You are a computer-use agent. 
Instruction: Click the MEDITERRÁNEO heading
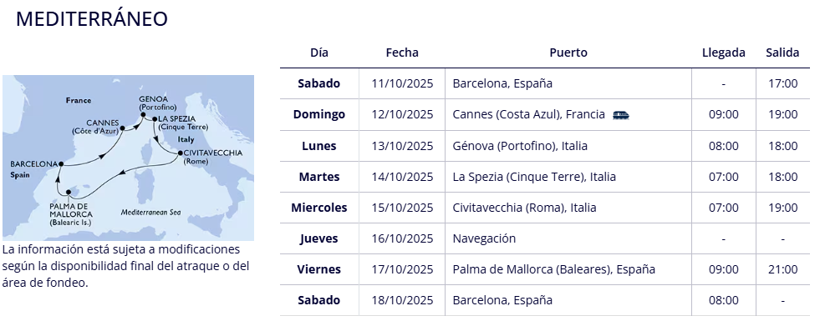pos(92,19)
